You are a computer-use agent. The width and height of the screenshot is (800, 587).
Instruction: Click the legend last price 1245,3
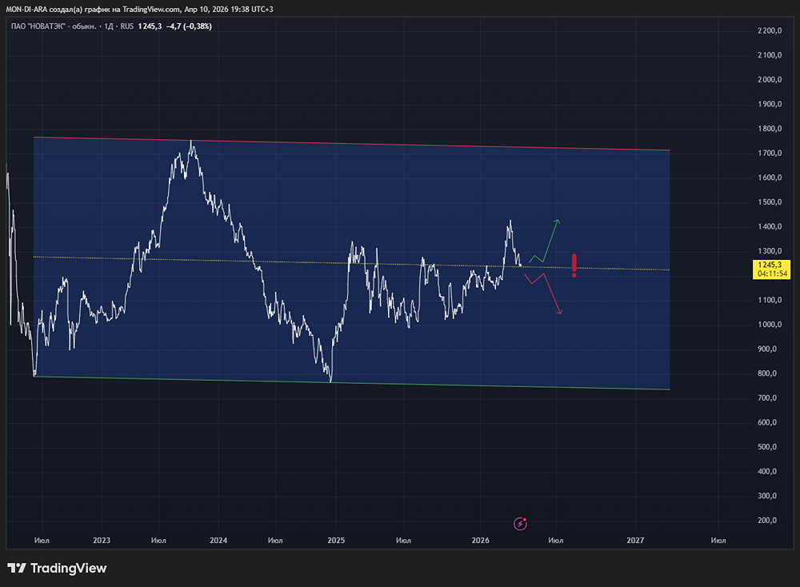point(150,26)
